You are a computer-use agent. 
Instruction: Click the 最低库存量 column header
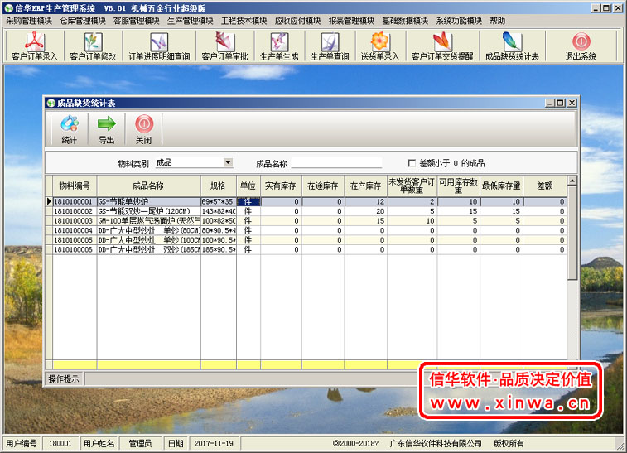pyautogui.click(x=501, y=186)
